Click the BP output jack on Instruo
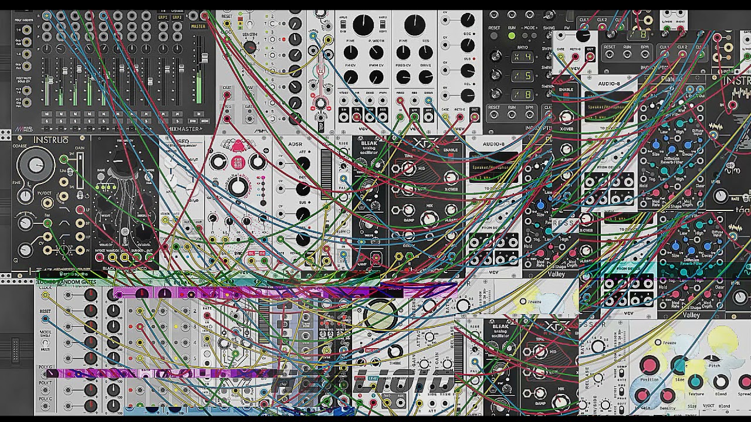Viewport: 751px width, 422px height. pos(80,223)
